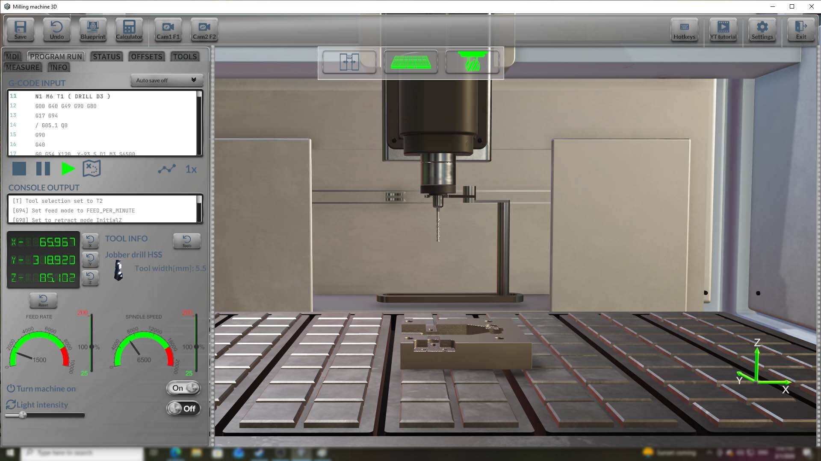Adjust the Light intensity slider

[x=23, y=415]
